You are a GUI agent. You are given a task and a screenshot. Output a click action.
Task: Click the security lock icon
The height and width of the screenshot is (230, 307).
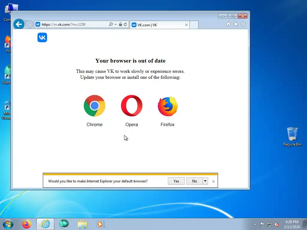point(121,24)
